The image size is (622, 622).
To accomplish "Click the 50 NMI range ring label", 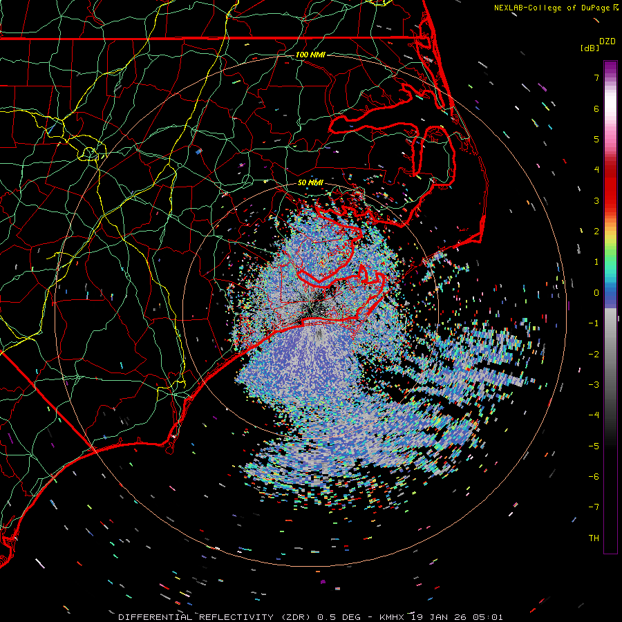I will click(x=310, y=182).
